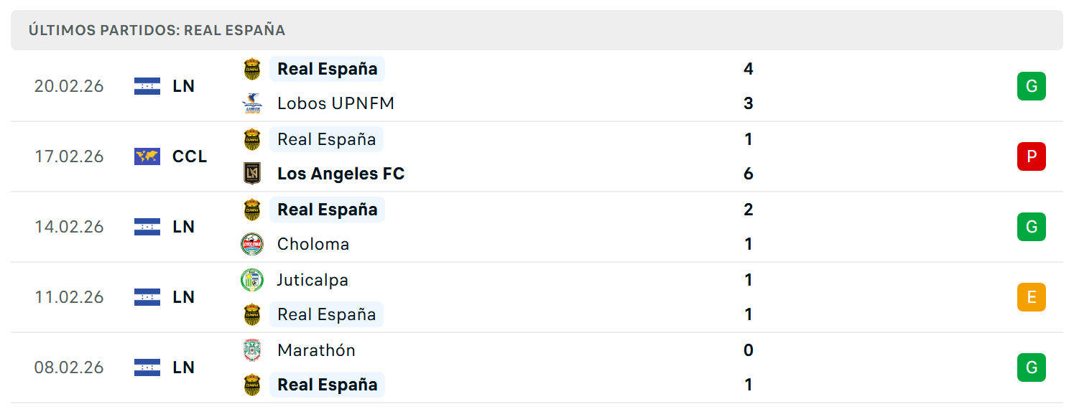Click the world map CCL competition icon
Screen dimensions: 1074x417
147,156
